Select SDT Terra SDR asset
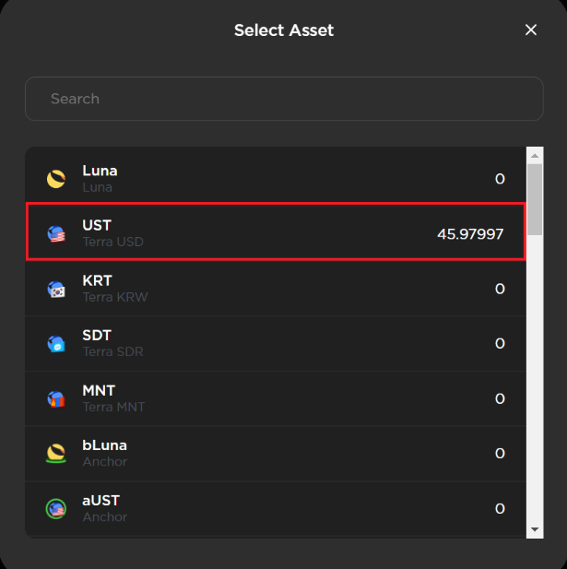The height and width of the screenshot is (569, 567). (x=276, y=343)
